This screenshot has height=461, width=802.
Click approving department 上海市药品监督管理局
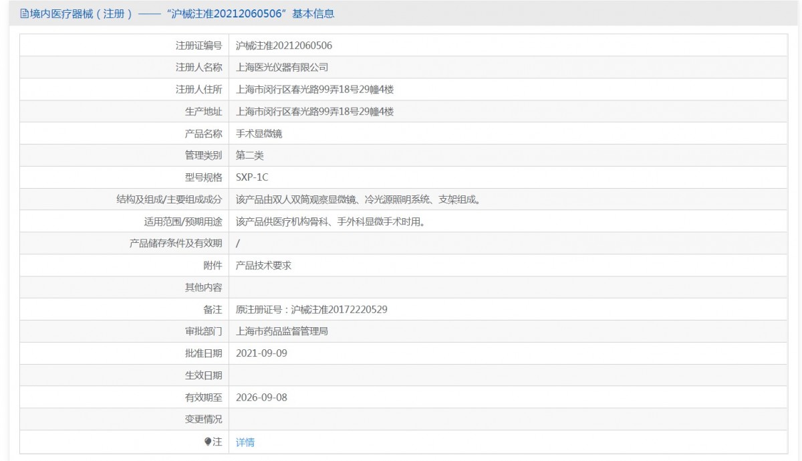coord(282,331)
